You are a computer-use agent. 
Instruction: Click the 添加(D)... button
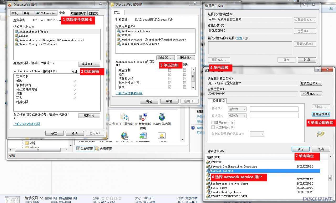pos(165,58)
